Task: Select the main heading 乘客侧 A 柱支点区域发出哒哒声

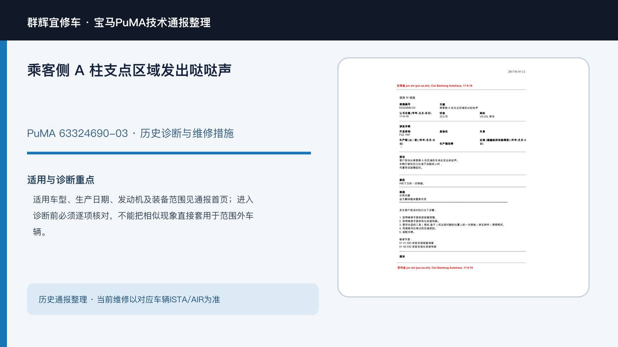Action: click(129, 71)
